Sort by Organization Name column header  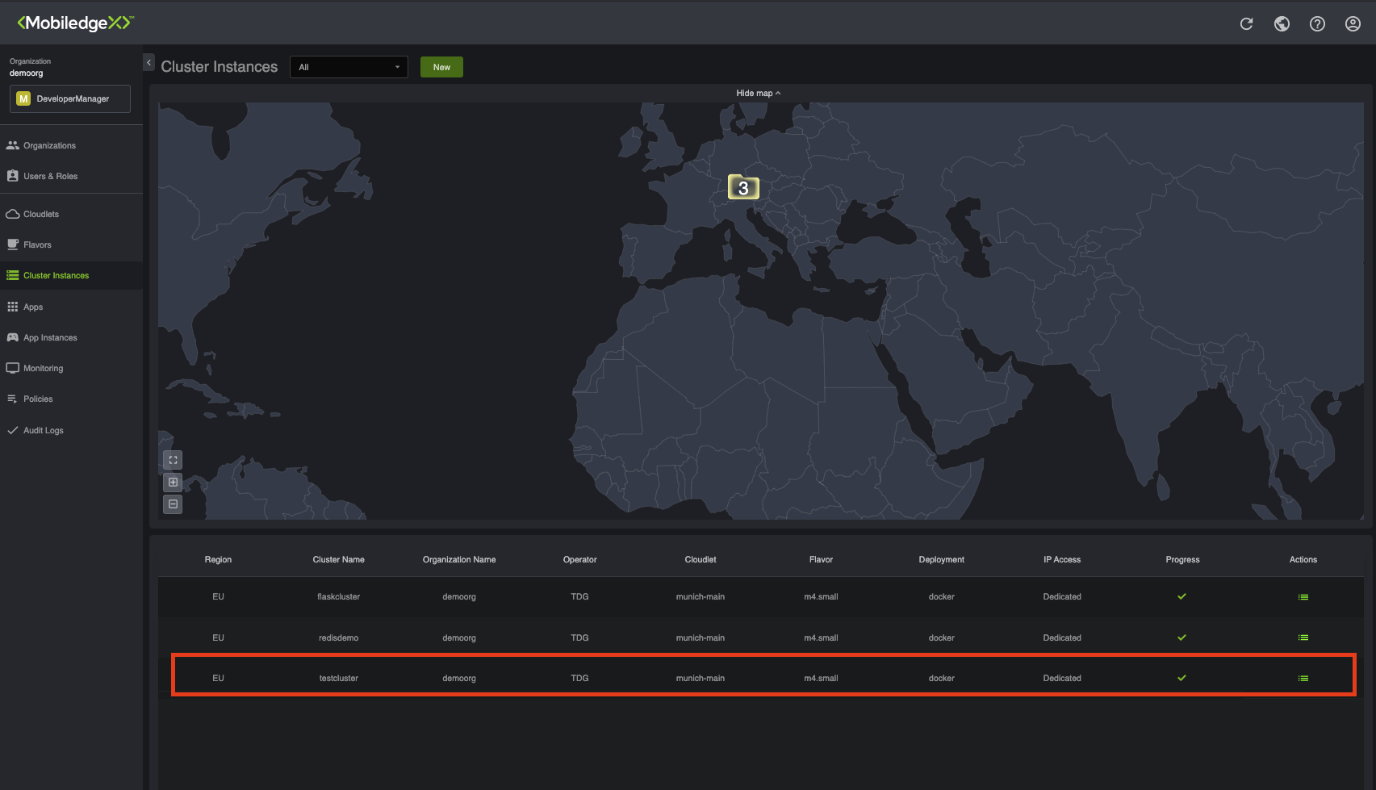coord(459,559)
